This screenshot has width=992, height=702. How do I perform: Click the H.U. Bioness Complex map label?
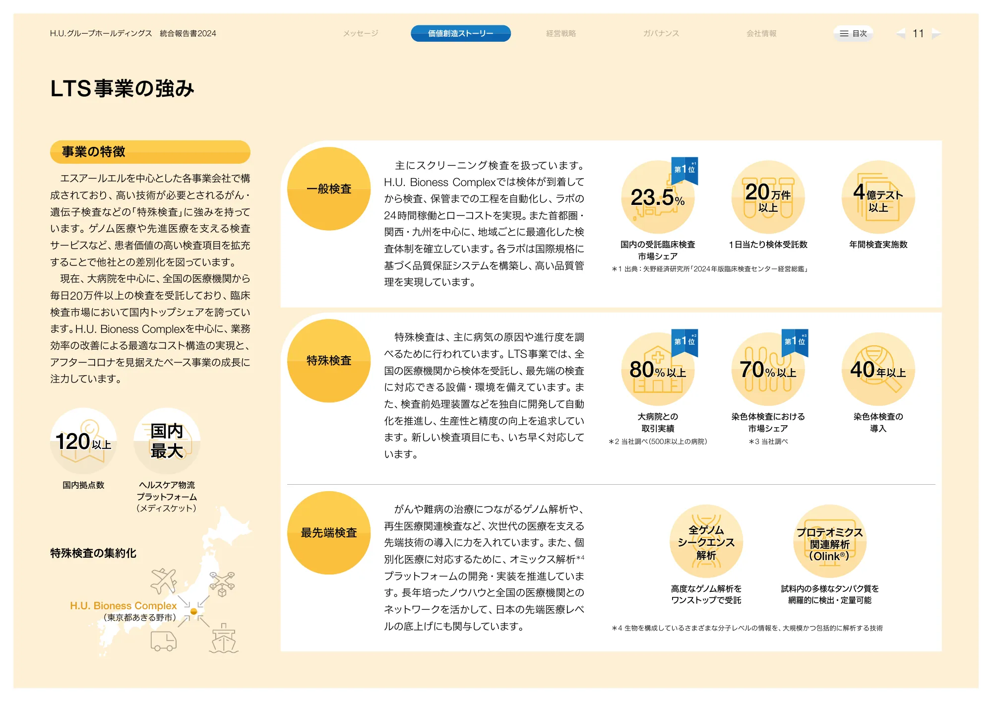pyautogui.click(x=124, y=606)
